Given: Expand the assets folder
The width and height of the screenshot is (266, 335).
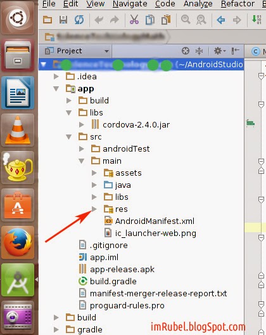Looking at the screenshot, I should coord(94,173).
